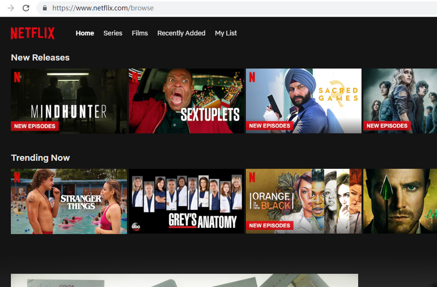This screenshot has height=287, width=437.
Task: Open Recently Added section
Action: 181,33
